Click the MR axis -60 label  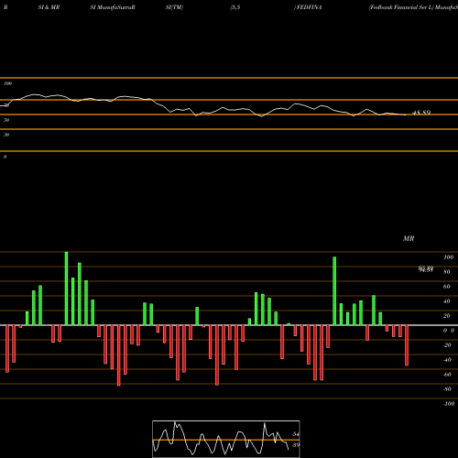click(447, 375)
